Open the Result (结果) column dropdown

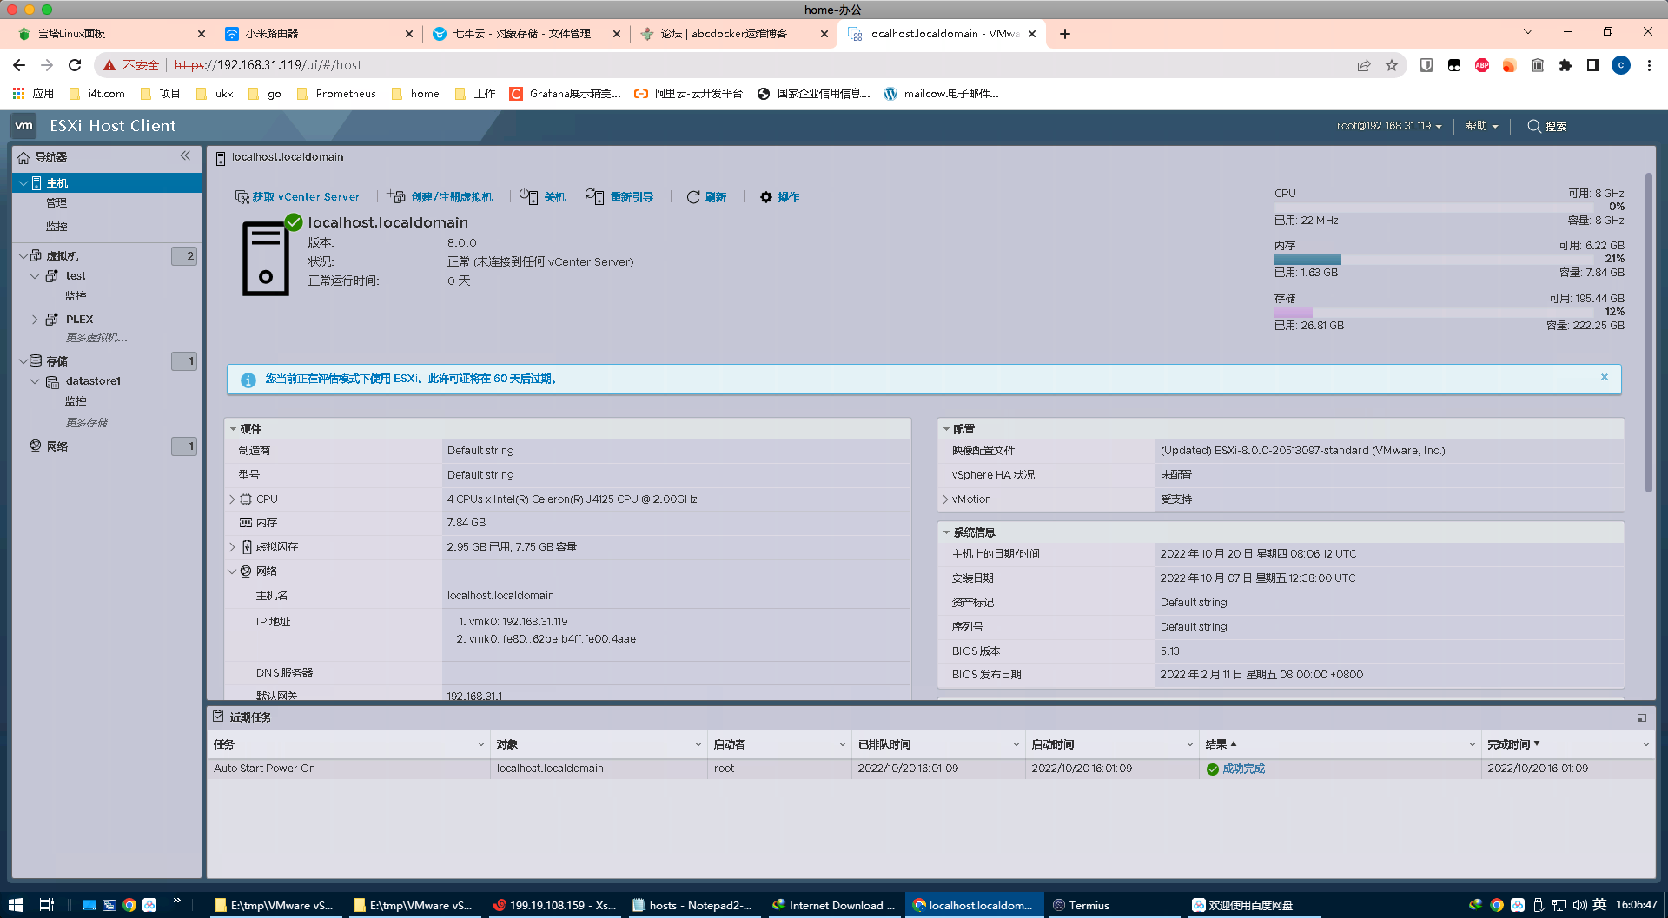1472,744
